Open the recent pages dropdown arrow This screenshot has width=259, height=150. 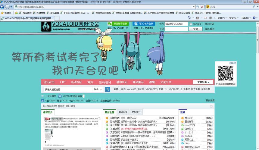(11, 7)
